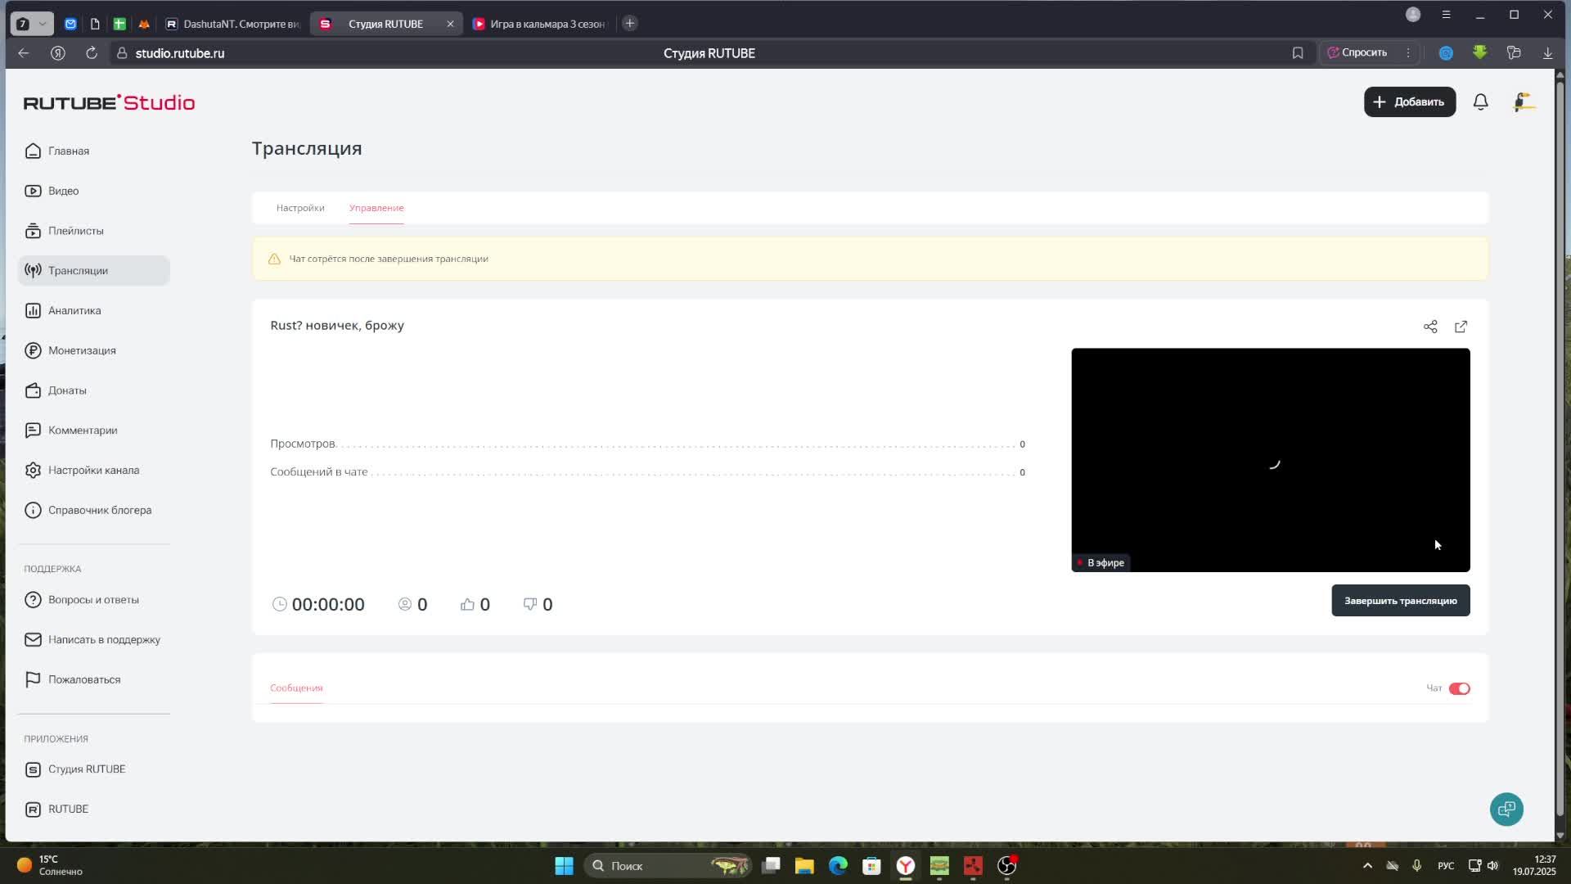This screenshot has height=884, width=1571.
Task: Switch to the Настройки tab
Action: coord(300,208)
